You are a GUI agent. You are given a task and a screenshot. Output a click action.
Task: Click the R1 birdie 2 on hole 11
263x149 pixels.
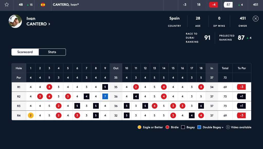[x=136, y=87]
